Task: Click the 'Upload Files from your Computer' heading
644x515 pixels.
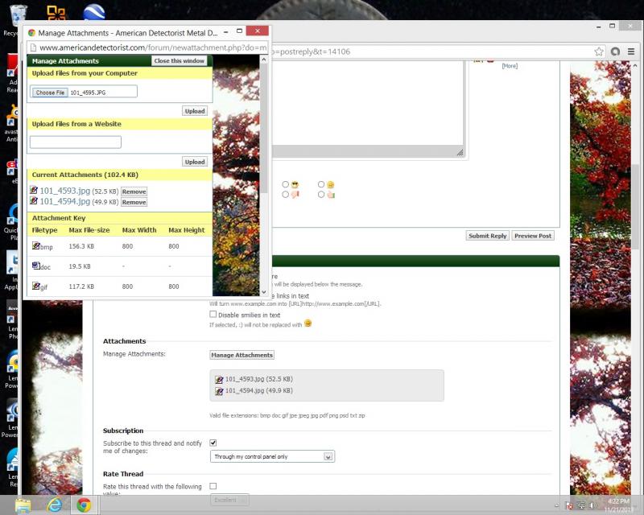Action: pos(85,73)
